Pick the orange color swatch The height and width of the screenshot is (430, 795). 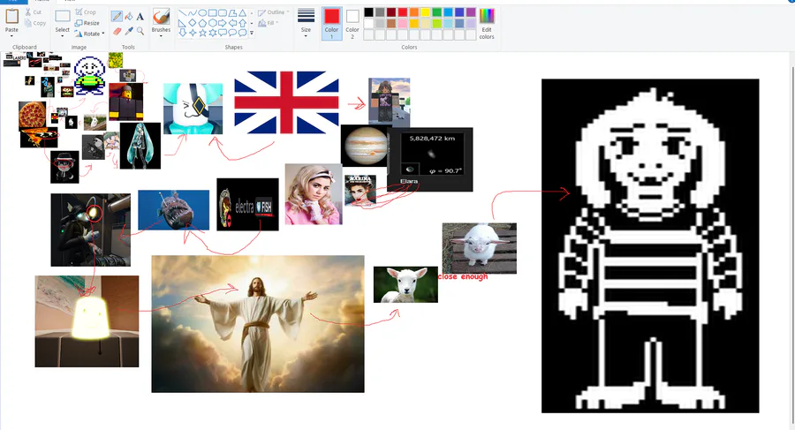click(414, 12)
